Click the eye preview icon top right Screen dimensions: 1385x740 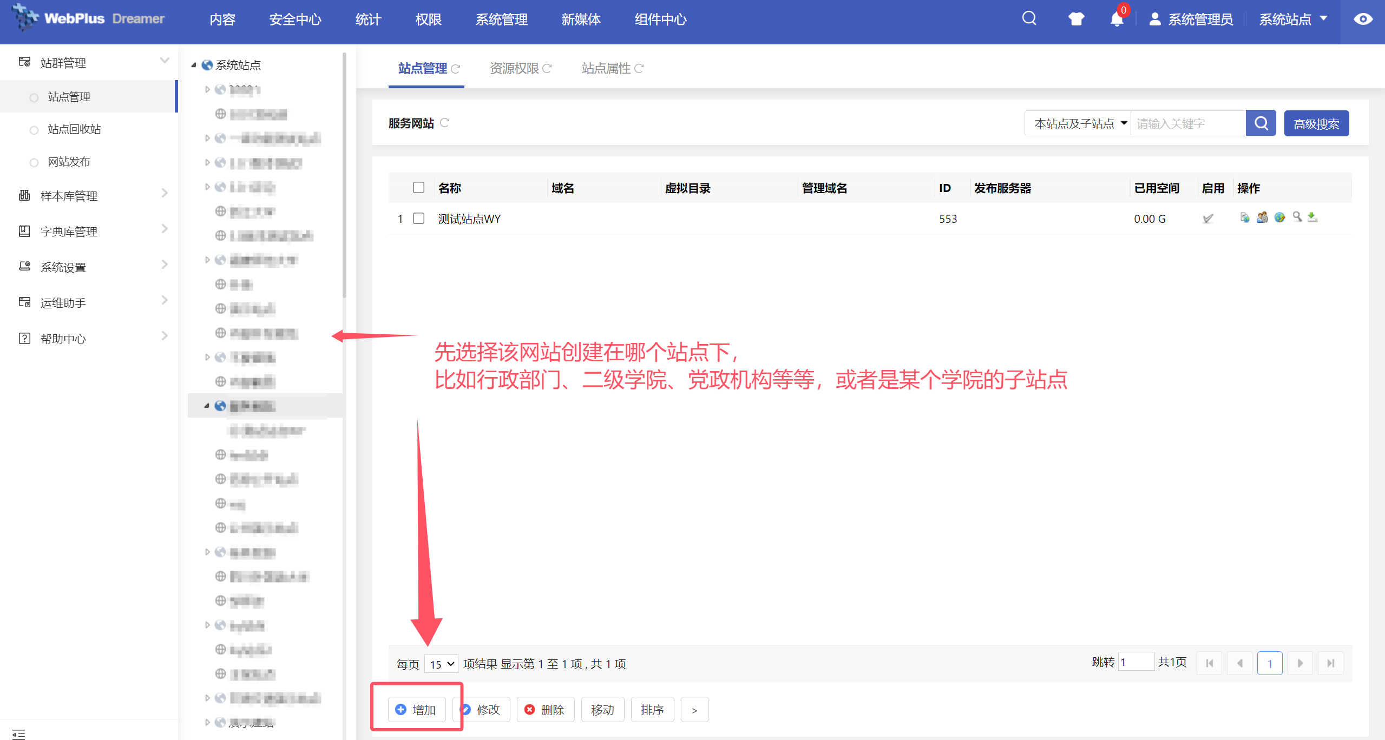point(1363,19)
